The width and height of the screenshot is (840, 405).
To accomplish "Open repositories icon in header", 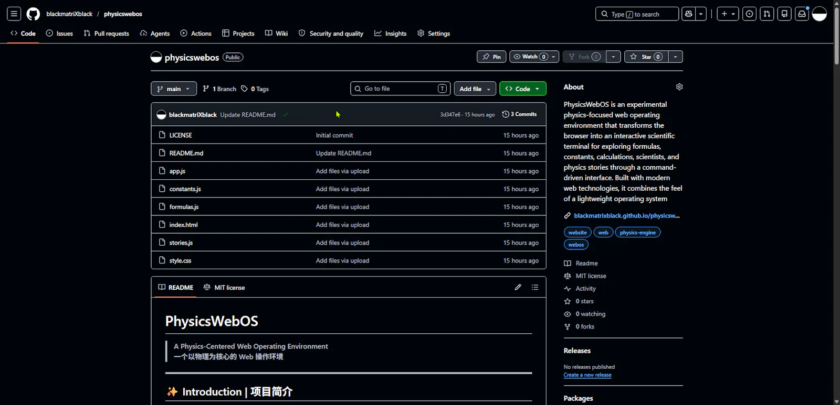I will pyautogui.click(x=784, y=14).
